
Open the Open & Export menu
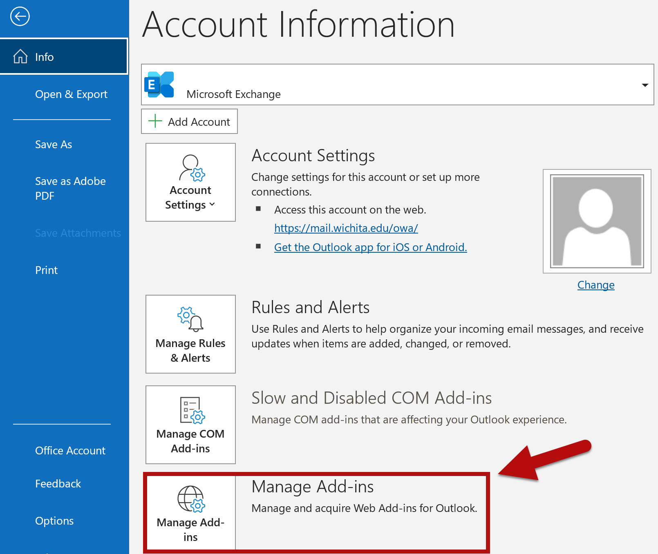click(71, 94)
